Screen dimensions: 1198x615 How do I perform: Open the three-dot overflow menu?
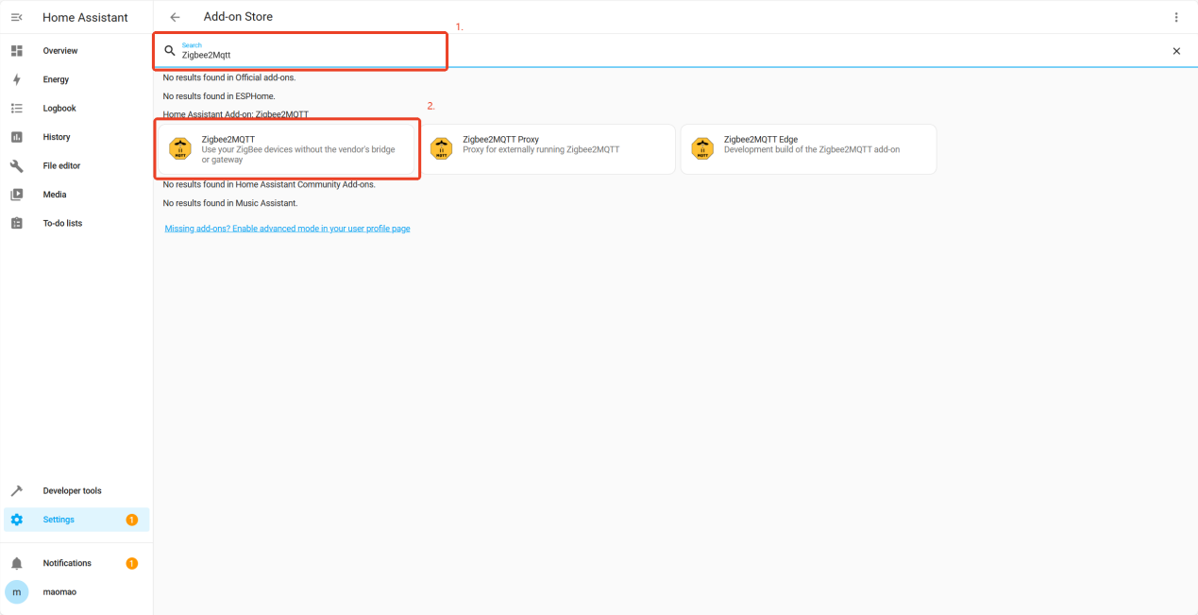point(1176,17)
